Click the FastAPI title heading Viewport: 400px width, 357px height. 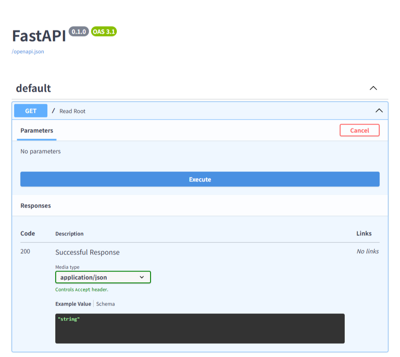(39, 36)
